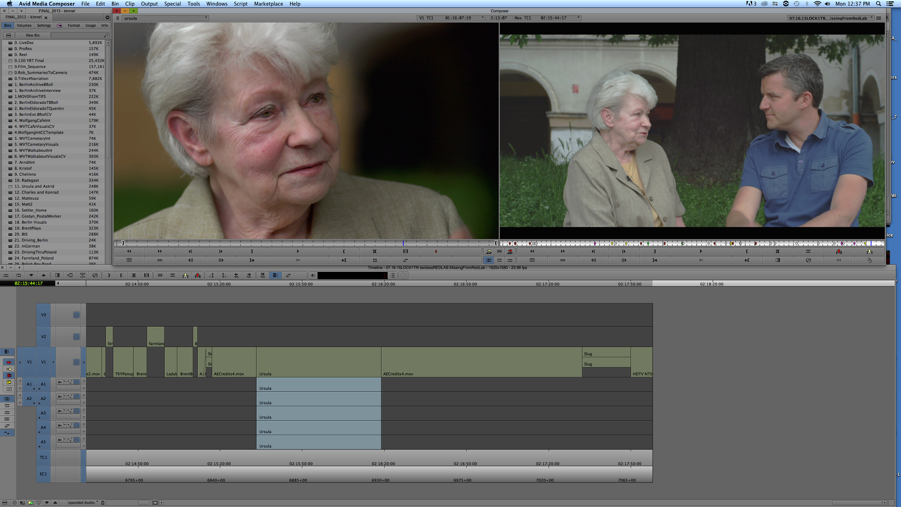Select Ripple Trim yellow roller tool
This screenshot has height=507, width=901.
9,382
